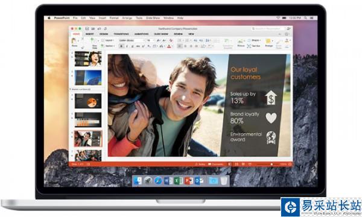The width and height of the screenshot is (362, 217).
Task: Select left text alignment
Action: tap(180, 46)
